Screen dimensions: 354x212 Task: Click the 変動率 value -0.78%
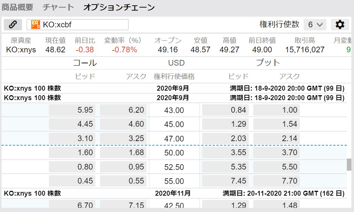125,50
